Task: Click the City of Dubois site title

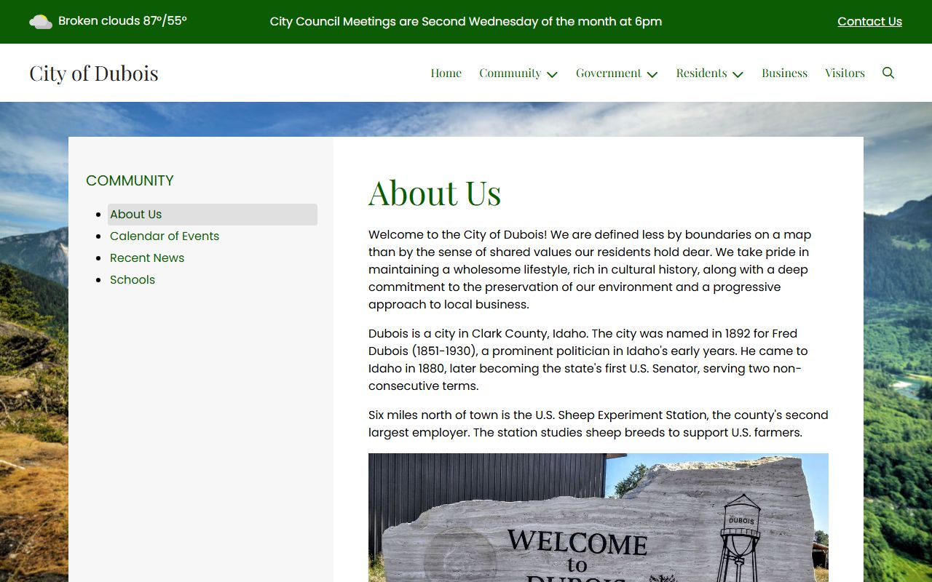Action: point(94,73)
